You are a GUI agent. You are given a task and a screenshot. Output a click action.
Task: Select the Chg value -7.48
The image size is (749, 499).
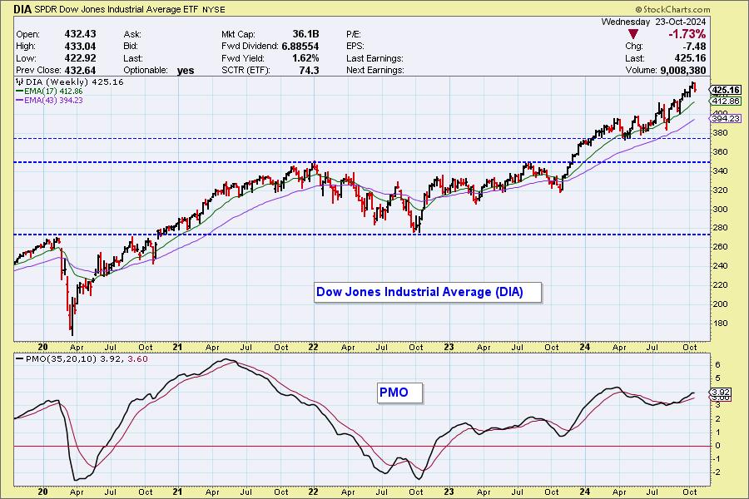694,47
